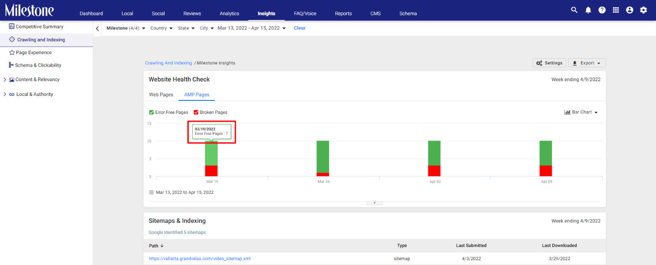Open the help question mark icon

click(x=602, y=10)
